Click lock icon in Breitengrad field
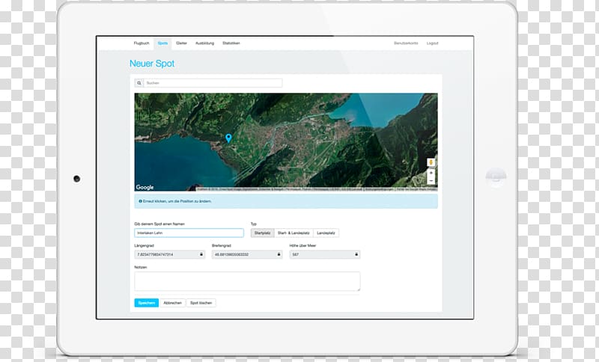 279,254
